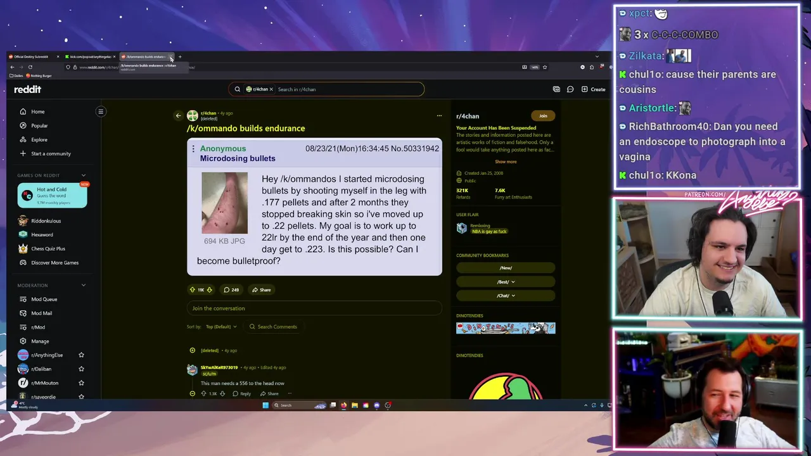The image size is (811, 456).
Task: Open the post overflow menu (three dots)
Action: [x=438, y=116]
